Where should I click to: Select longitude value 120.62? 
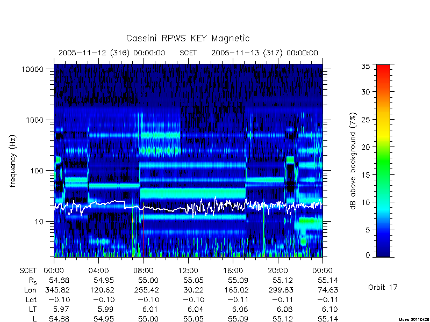102,290
